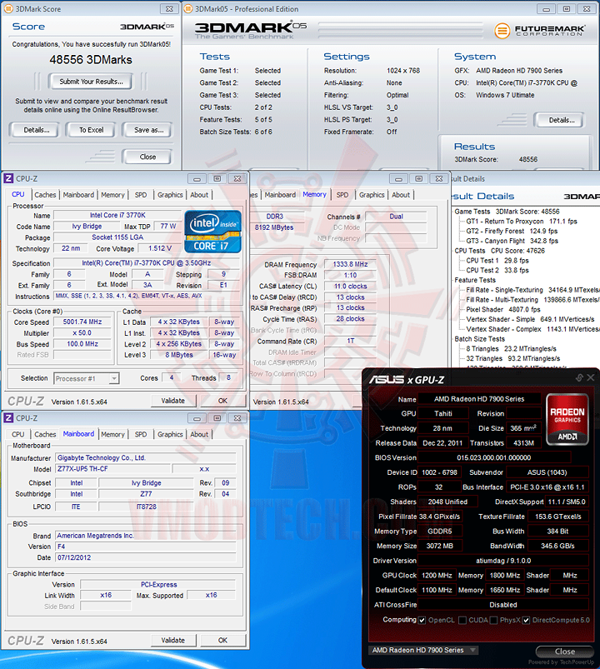The image size is (600, 669).
Task: Click the CPU-Z icon in the CPU tab window title
Action: pyautogui.click(x=8, y=178)
